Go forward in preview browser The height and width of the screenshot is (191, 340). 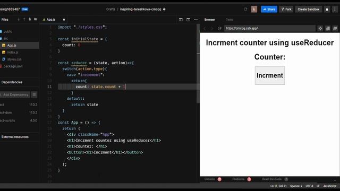[212, 28]
